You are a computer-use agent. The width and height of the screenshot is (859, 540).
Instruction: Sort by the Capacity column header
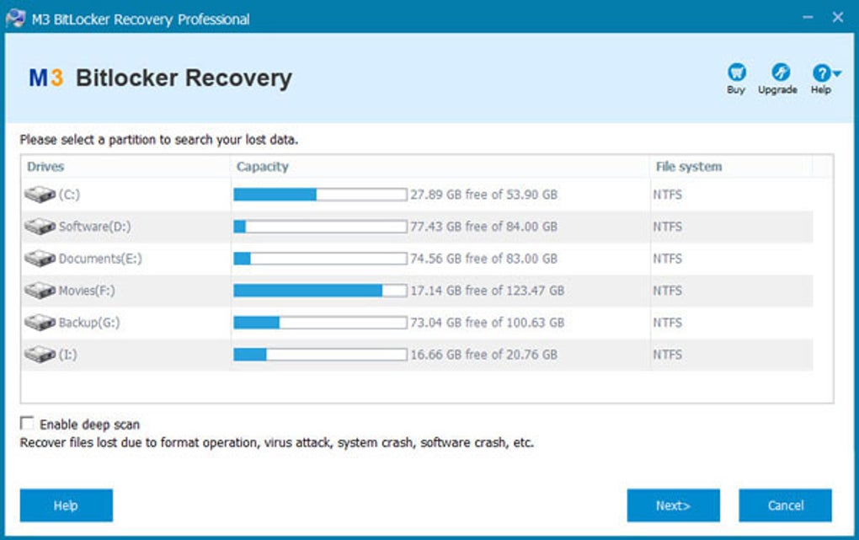point(440,167)
